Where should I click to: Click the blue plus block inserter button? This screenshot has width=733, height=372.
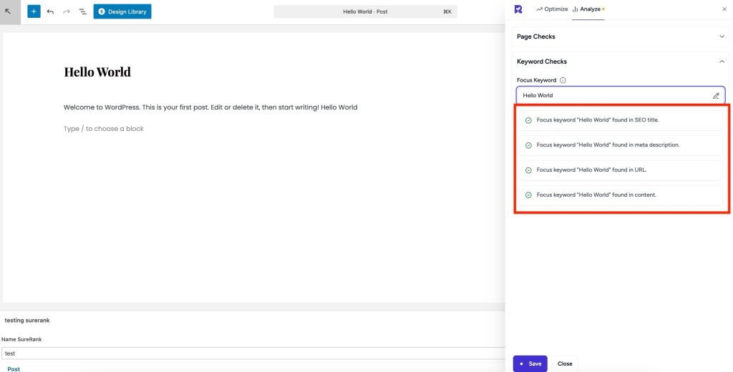coord(34,11)
